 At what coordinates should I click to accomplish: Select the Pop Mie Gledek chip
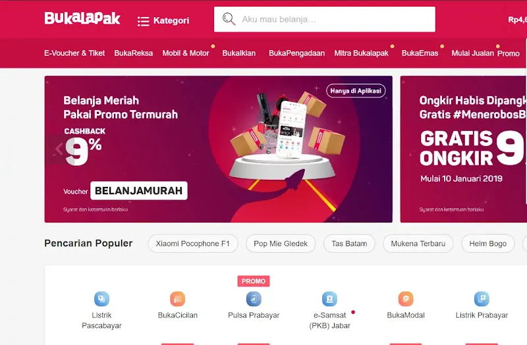click(281, 244)
